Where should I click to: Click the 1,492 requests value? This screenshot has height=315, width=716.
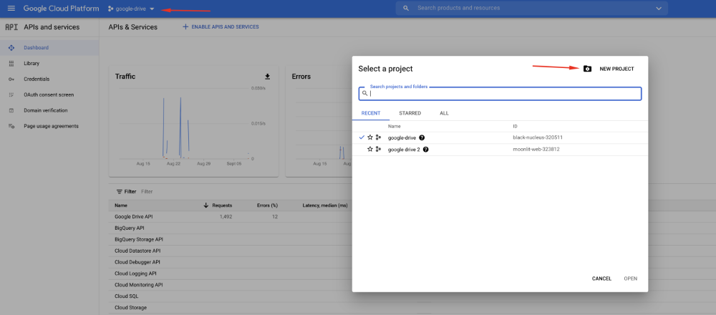[x=226, y=217]
